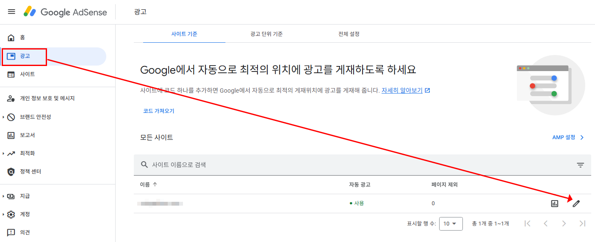Click the 코드 가져오기 button
This screenshot has height=242, width=595.
click(159, 111)
